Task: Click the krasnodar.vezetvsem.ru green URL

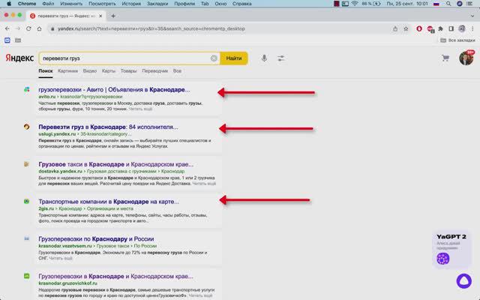Action: [x=65, y=246]
